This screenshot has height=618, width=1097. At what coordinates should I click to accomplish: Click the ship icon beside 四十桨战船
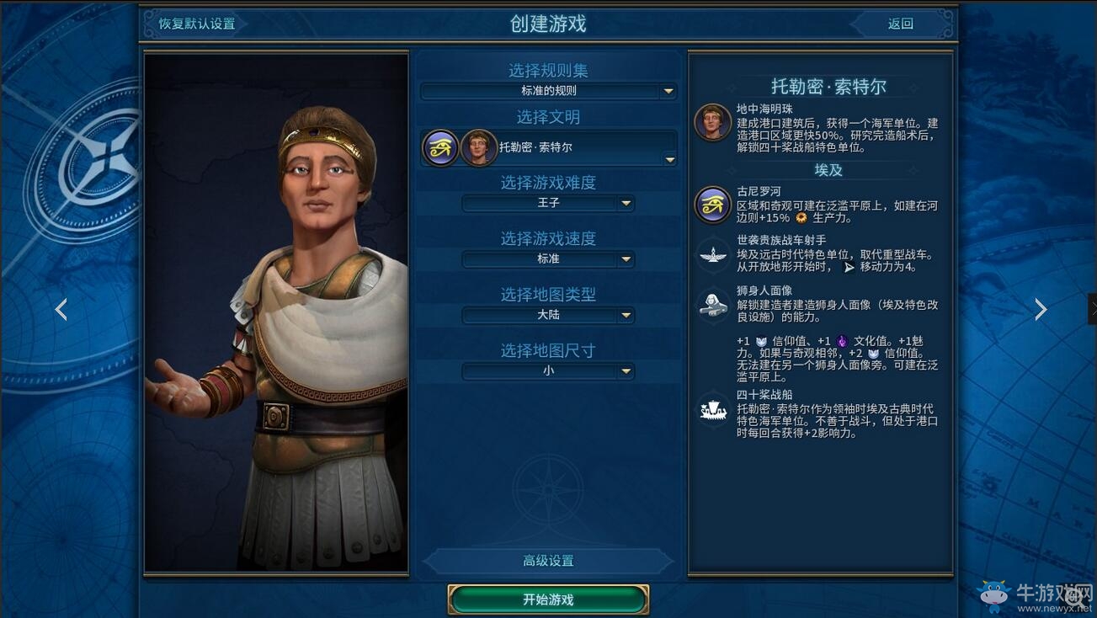tap(714, 410)
